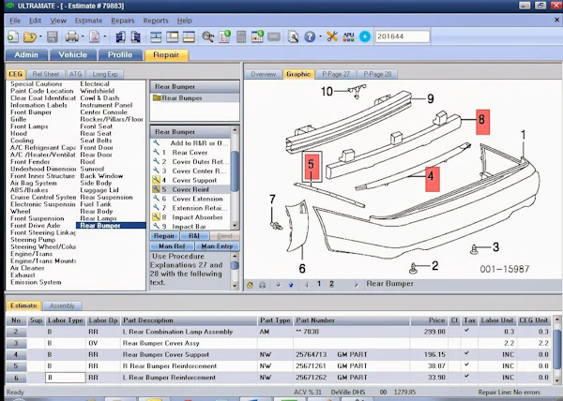This screenshot has height=401, width=563.
Task: Click the new estimate icon in toolbar
Action: pyautogui.click(x=12, y=37)
